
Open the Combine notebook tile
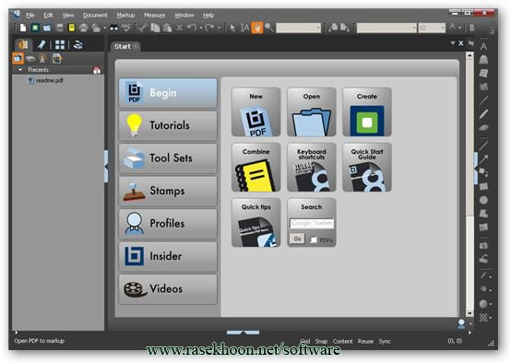255,167
